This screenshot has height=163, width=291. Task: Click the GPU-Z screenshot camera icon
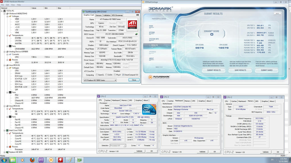(138, 15)
